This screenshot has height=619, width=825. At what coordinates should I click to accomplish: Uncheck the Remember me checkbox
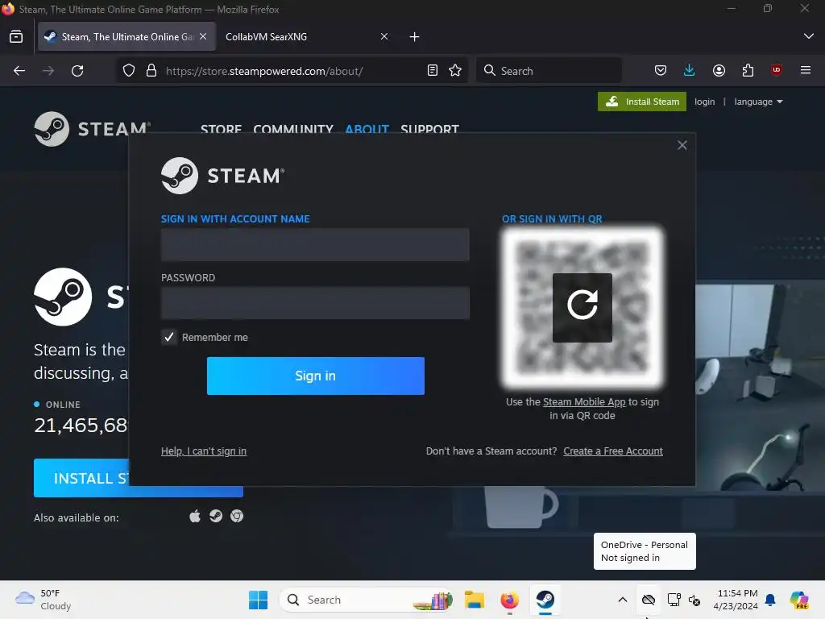pyautogui.click(x=169, y=337)
